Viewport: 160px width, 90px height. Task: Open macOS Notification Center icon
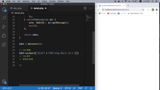(156, 1)
